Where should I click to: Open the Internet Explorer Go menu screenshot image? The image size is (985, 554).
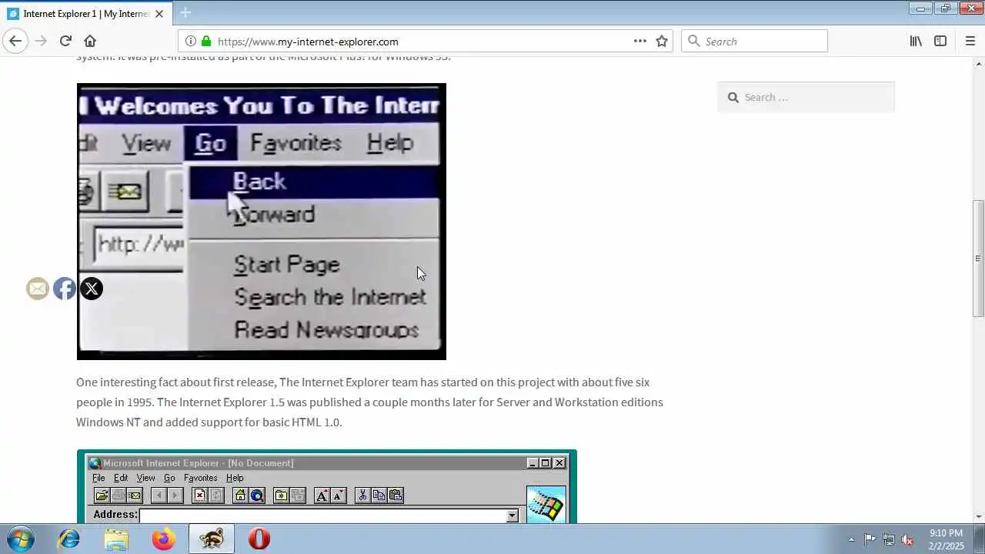pyautogui.click(x=262, y=222)
